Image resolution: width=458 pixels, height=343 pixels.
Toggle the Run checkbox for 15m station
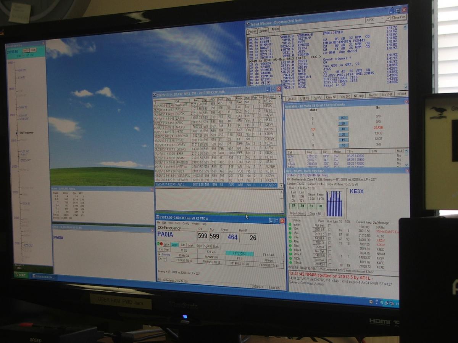(329, 234)
